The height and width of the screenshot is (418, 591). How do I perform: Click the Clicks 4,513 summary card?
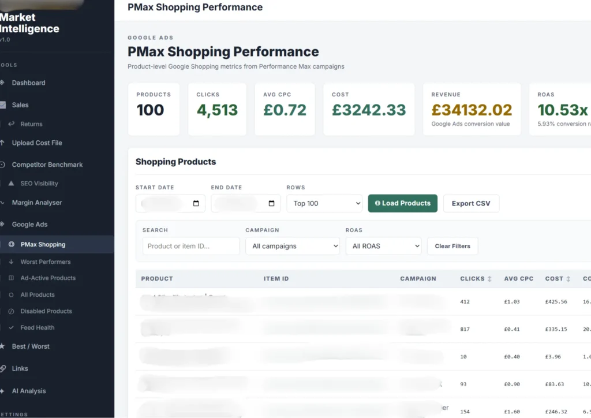(217, 109)
